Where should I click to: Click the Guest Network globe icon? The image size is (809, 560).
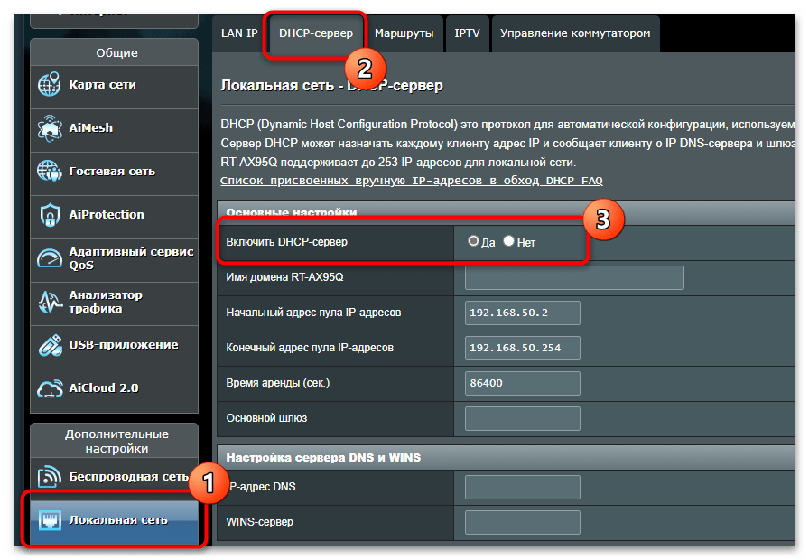(49, 171)
